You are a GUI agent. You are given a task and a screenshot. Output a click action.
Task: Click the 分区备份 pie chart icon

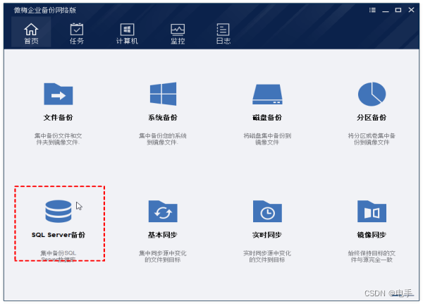tap(372, 94)
